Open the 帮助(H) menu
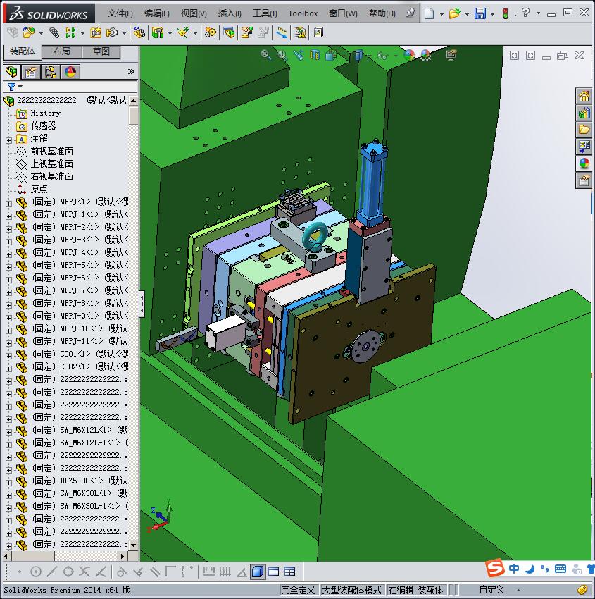Image resolution: width=595 pixels, height=599 pixels. point(382,13)
